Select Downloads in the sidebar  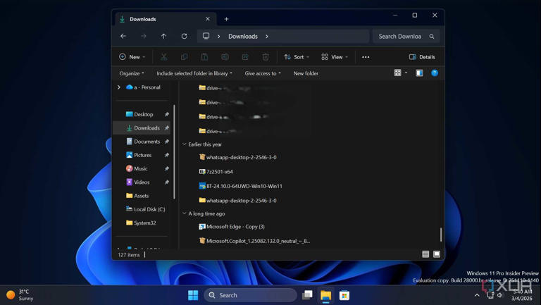142,128
